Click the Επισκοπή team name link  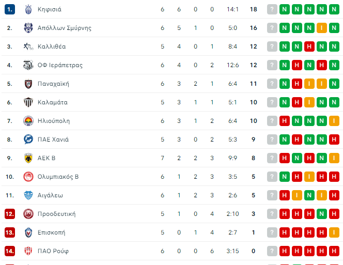[x=51, y=232]
